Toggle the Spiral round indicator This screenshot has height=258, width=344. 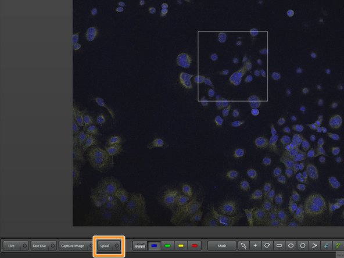pyautogui.click(x=117, y=246)
